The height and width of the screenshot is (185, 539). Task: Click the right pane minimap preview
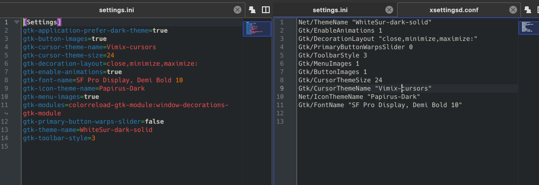pyautogui.click(x=528, y=28)
